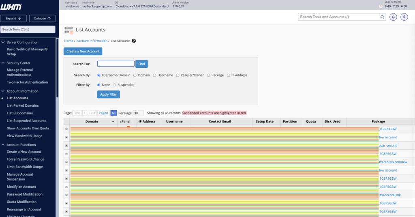Collapse the Server Configuration section

(x=3, y=42)
